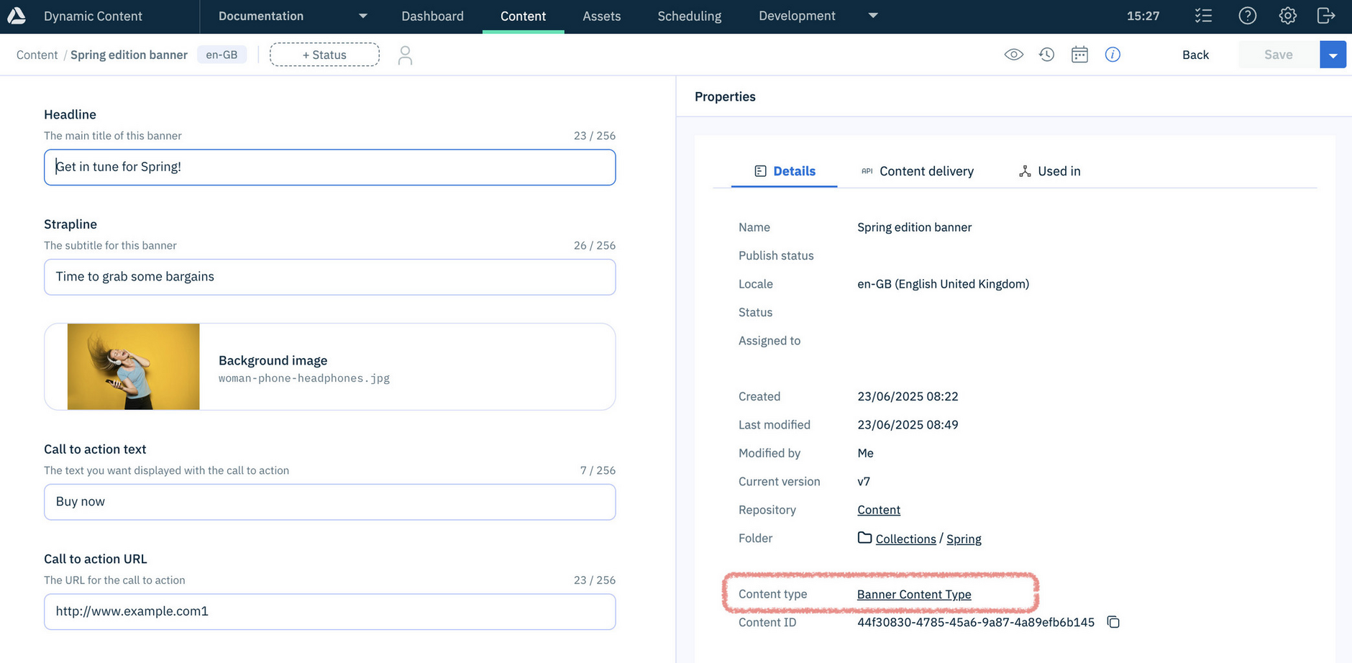Open the scheduling calendar icon
Screen dimensions: 1352x663
(1079, 54)
